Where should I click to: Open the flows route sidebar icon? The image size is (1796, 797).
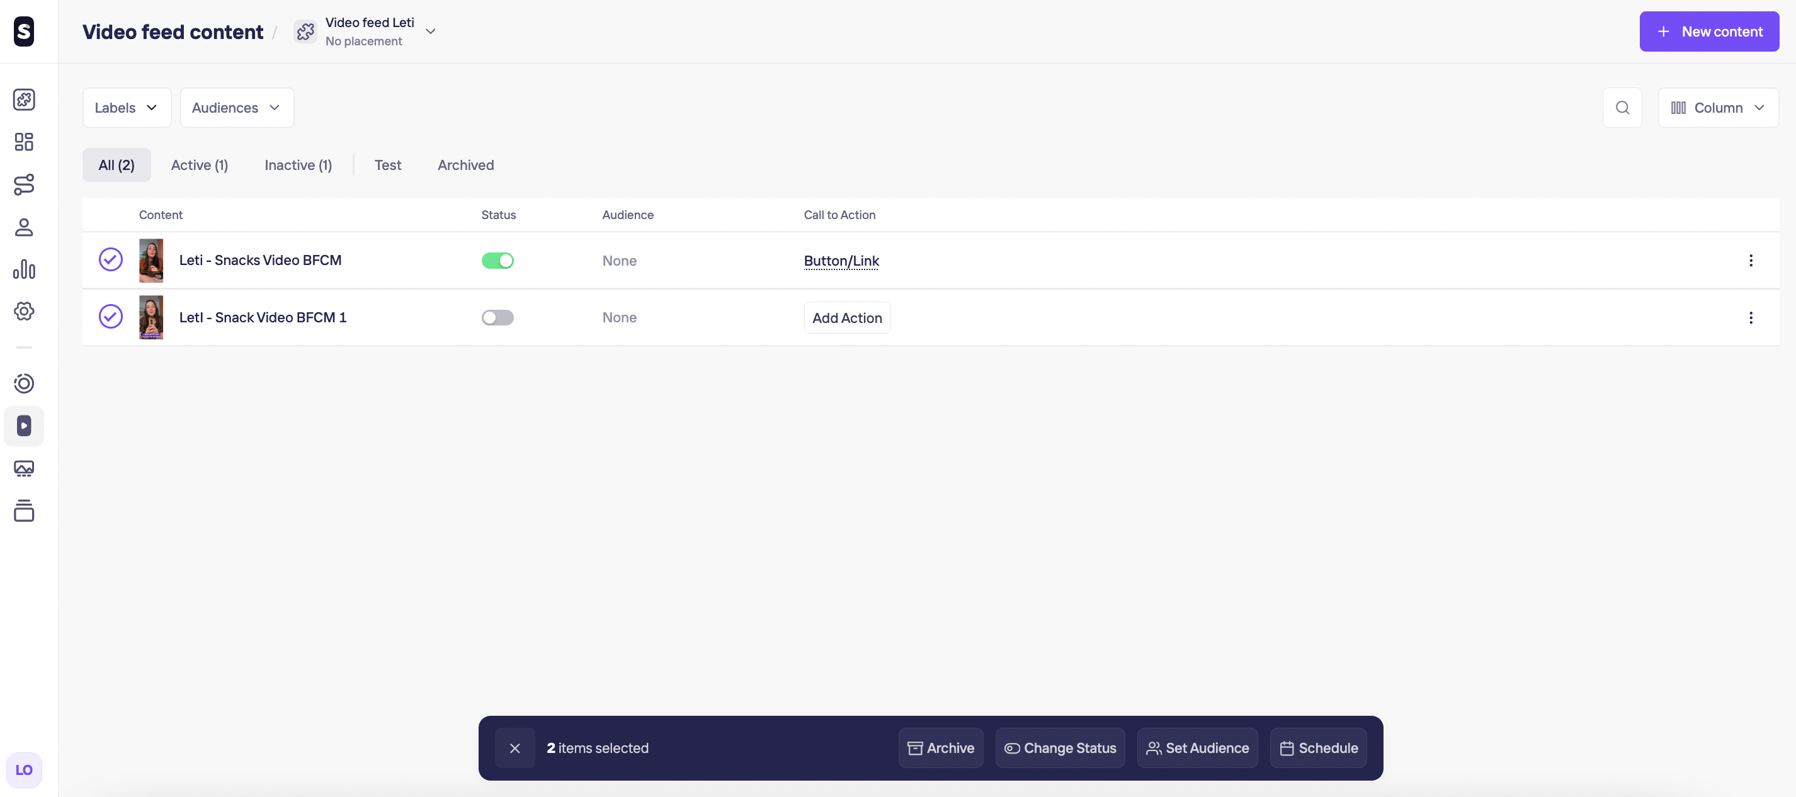(x=24, y=185)
